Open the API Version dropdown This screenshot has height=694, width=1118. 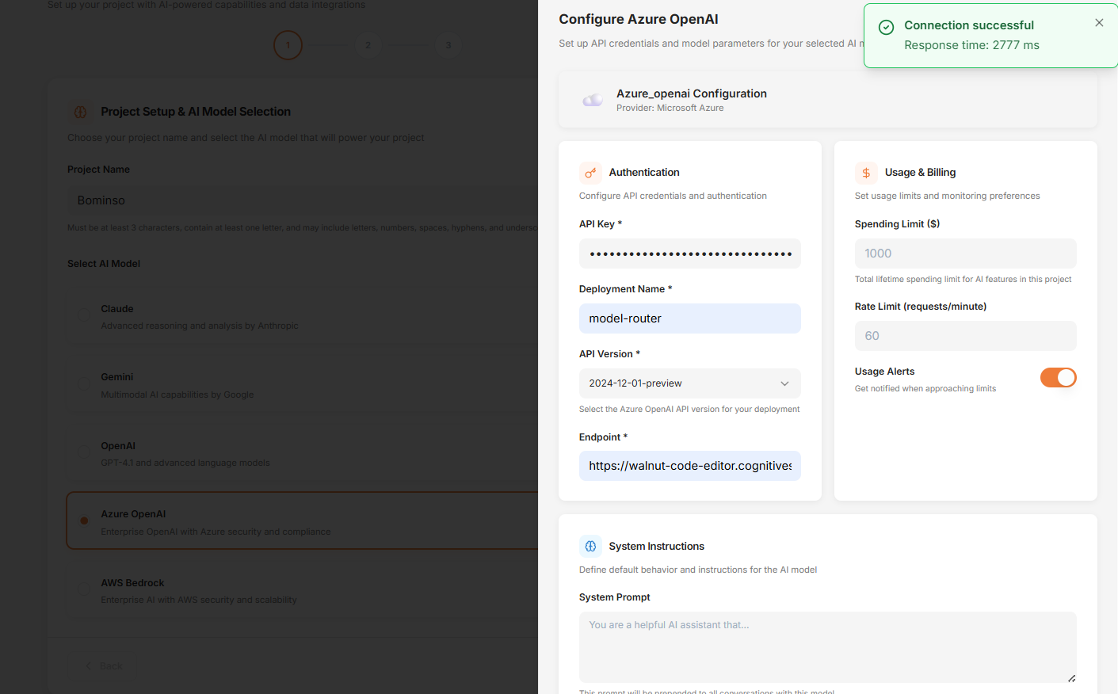[x=689, y=383]
